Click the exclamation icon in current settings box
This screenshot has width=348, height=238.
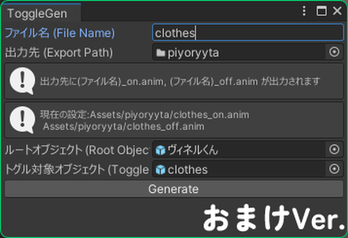tap(22, 120)
